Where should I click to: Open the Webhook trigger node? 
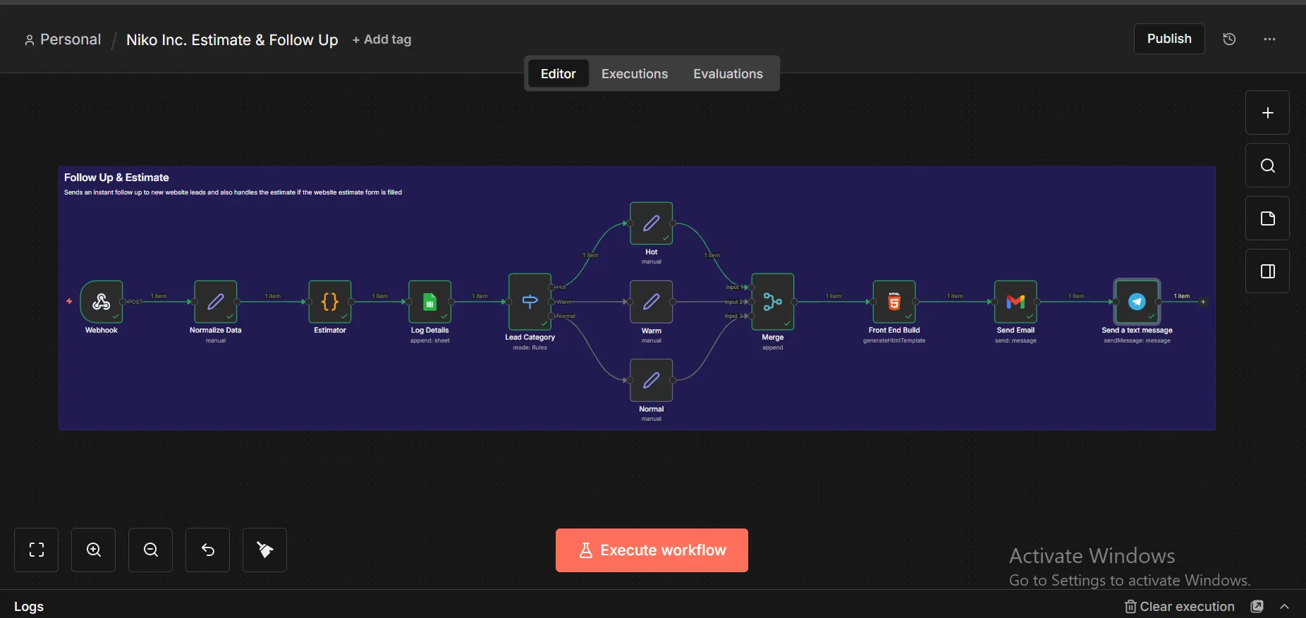click(102, 302)
